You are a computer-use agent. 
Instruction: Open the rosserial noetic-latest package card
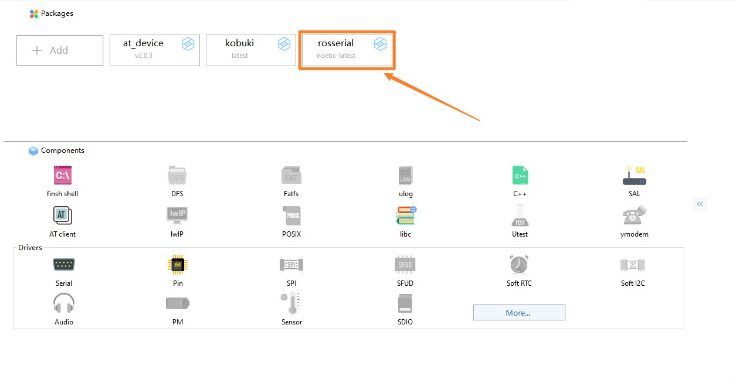pyautogui.click(x=347, y=50)
